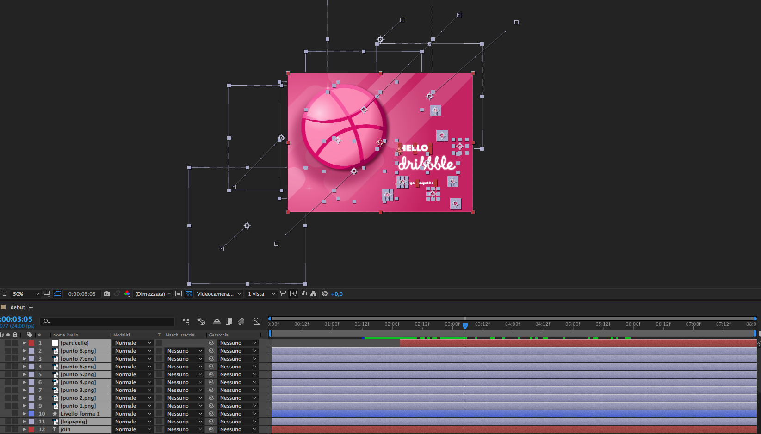This screenshot has width=761, height=434.
Task: Open the debut panel menu
Action: (31, 307)
